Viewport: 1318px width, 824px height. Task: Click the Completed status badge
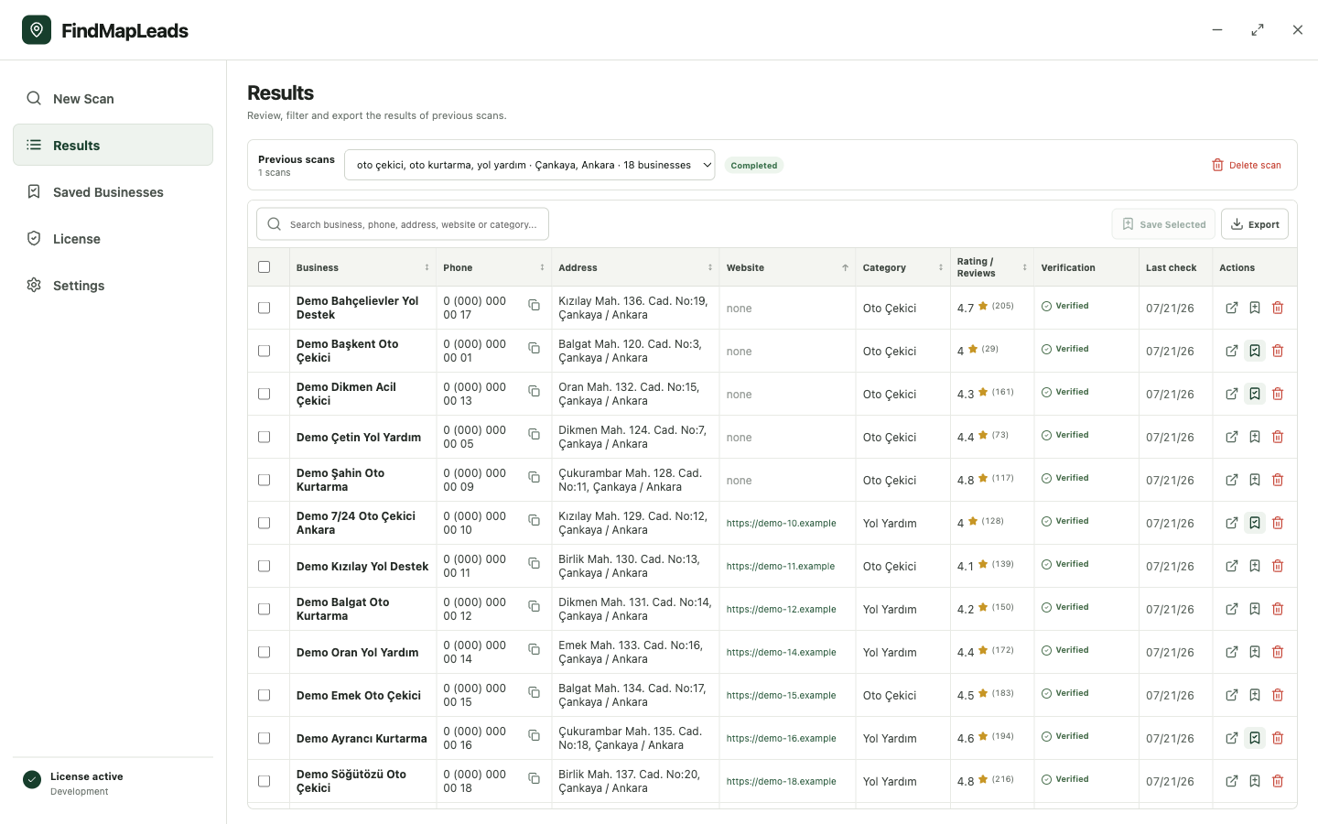754,166
